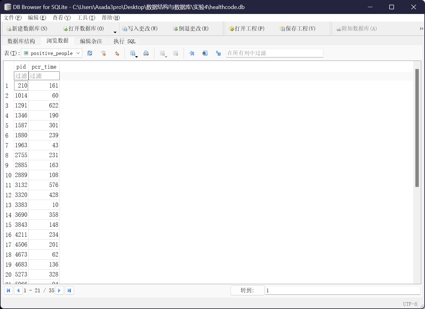Click 新建数据库(N) button
This screenshot has height=309, width=425.
27,29
